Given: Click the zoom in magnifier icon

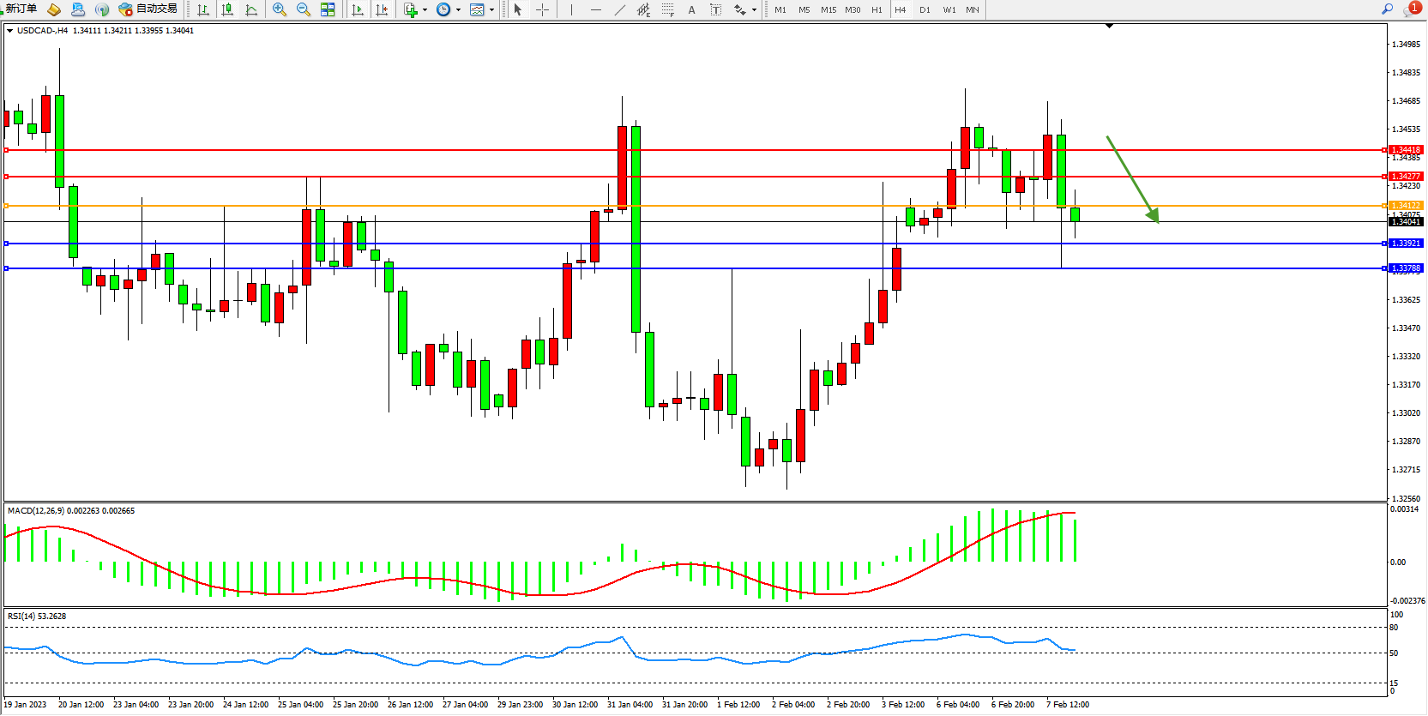Looking at the screenshot, I should click(x=279, y=9).
